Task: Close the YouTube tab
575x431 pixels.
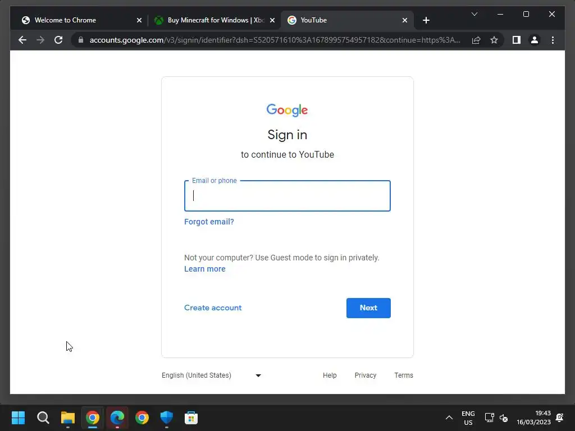Action: click(404, 20)
